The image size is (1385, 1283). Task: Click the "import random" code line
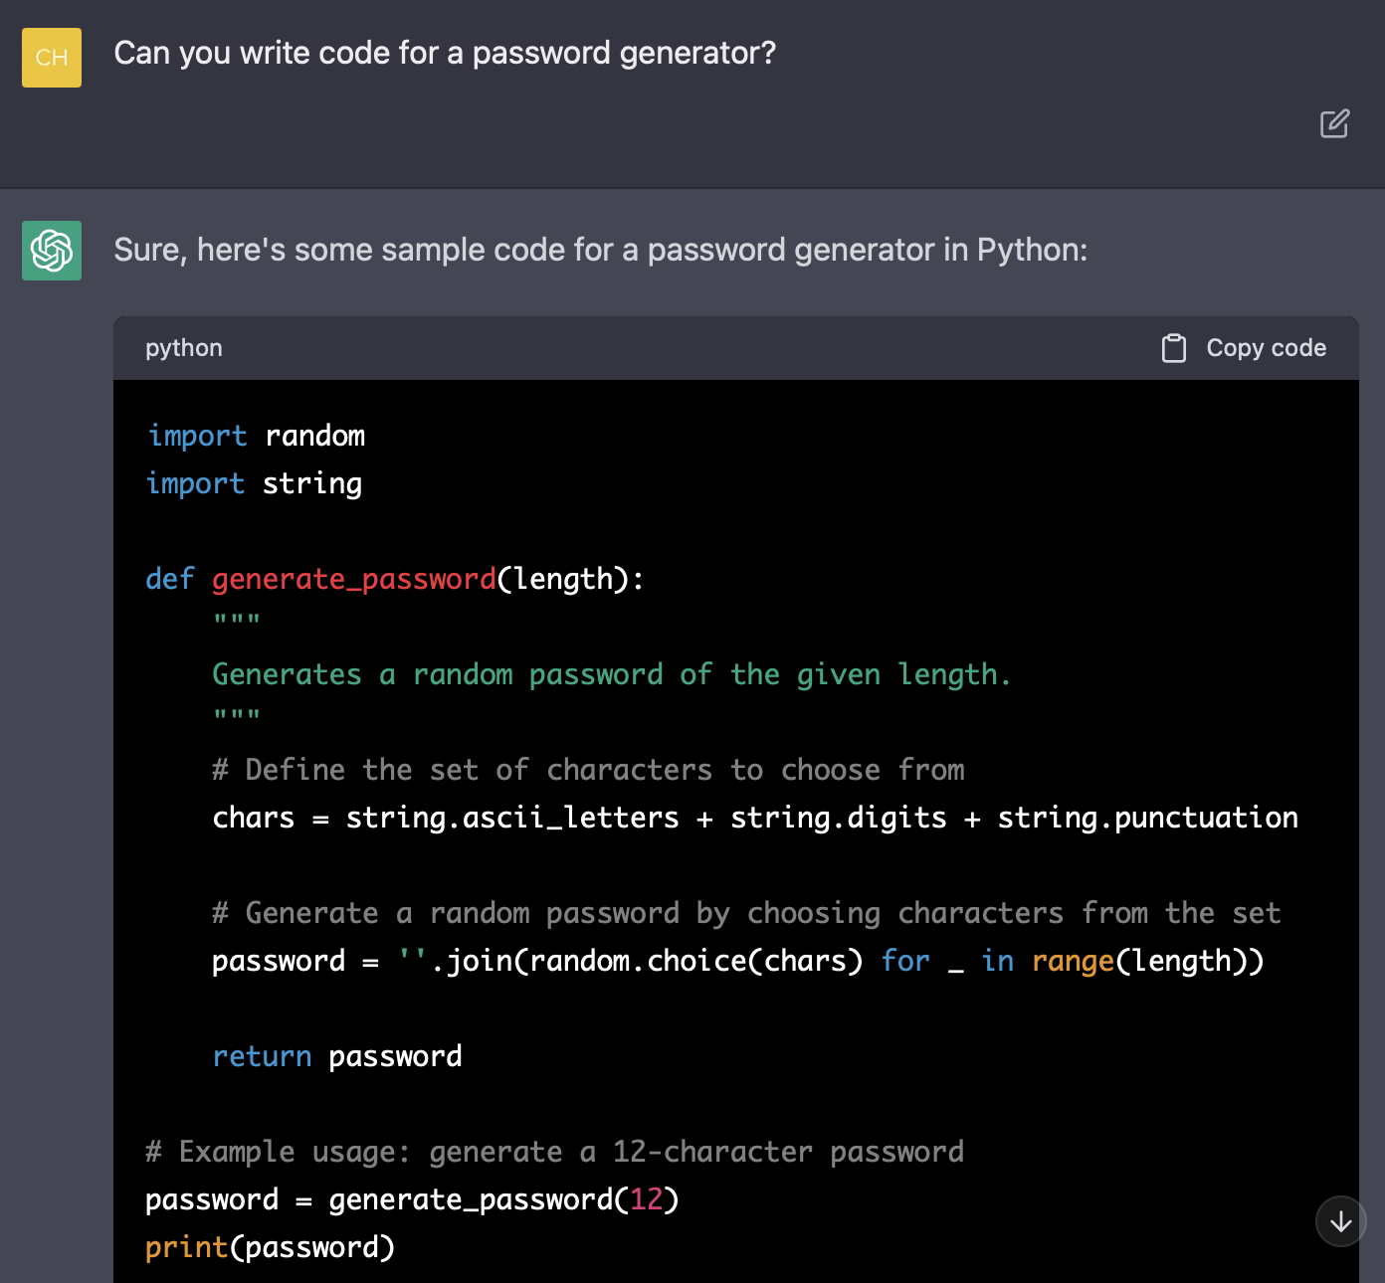click(257, 436)
